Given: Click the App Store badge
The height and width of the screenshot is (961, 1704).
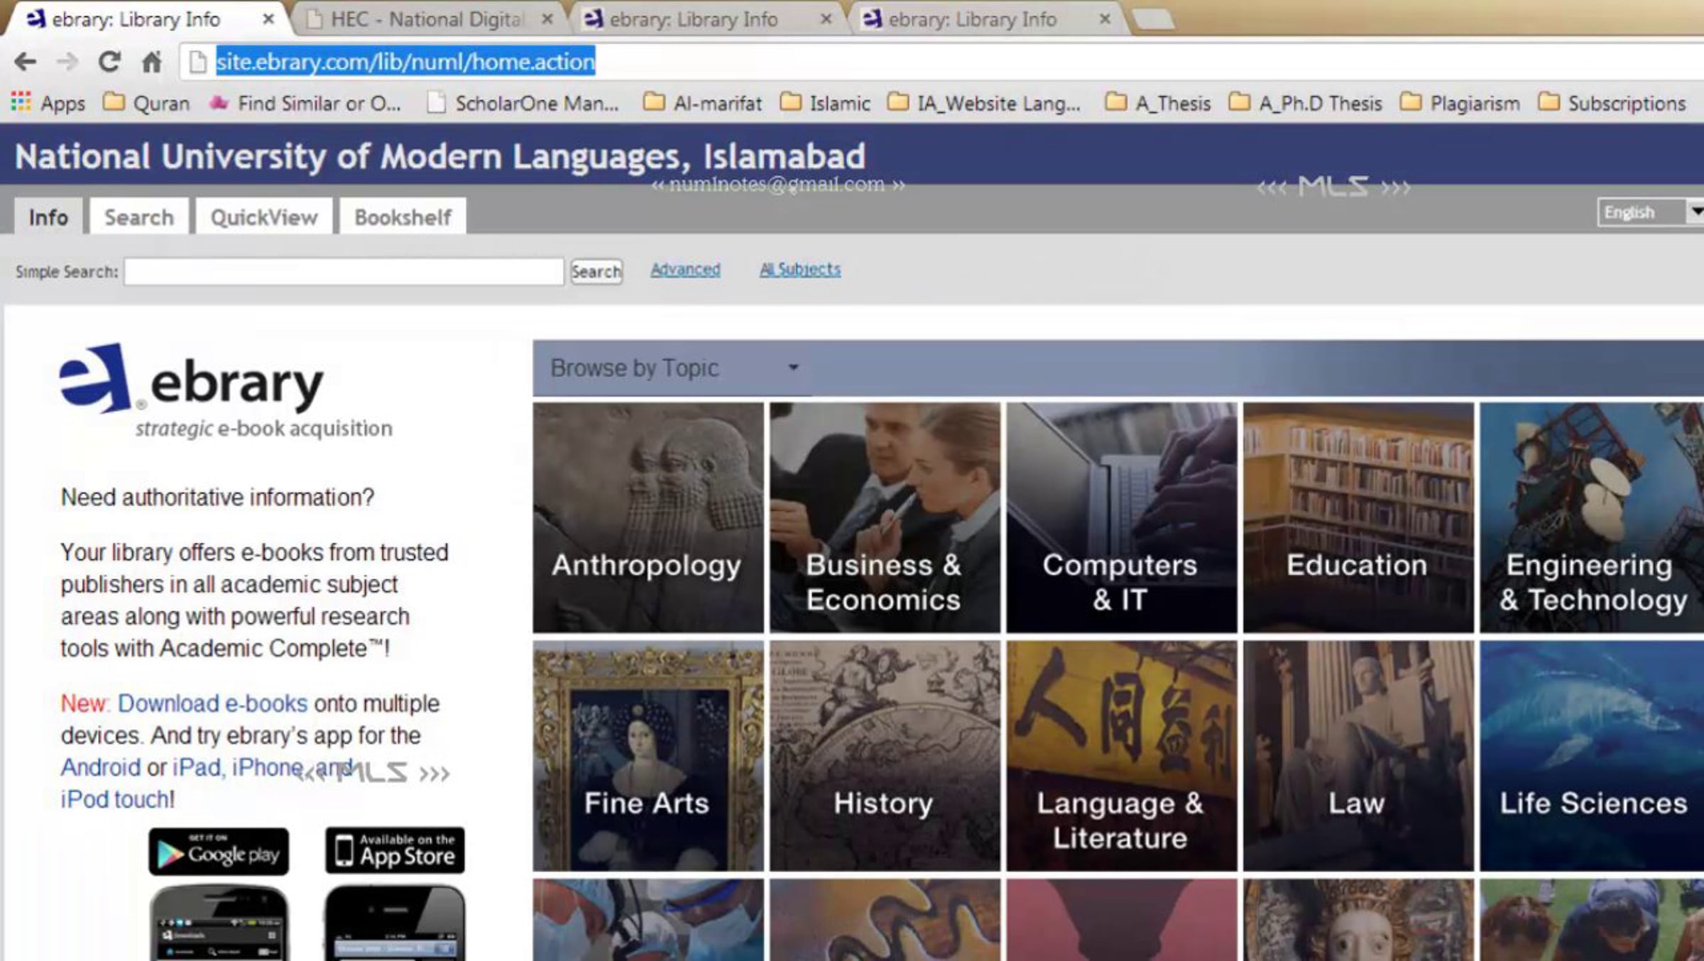Looking at the screenshot, I should coord(395,850).
